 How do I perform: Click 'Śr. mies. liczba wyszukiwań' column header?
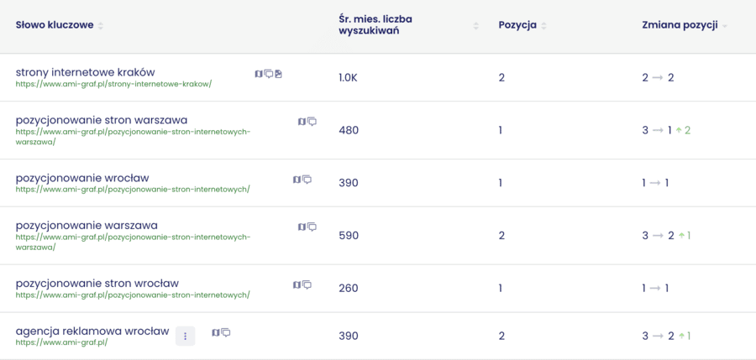tap(375, 25)
